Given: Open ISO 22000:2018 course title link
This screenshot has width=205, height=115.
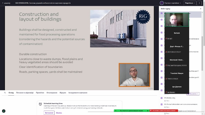Looking at the screenshot, I should [x=43, y=3].
